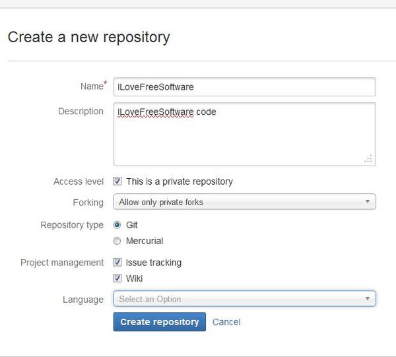Click the Description box resize grip
Image resolution: width=396 pixels, height=357 pixels.
point(368,158)
